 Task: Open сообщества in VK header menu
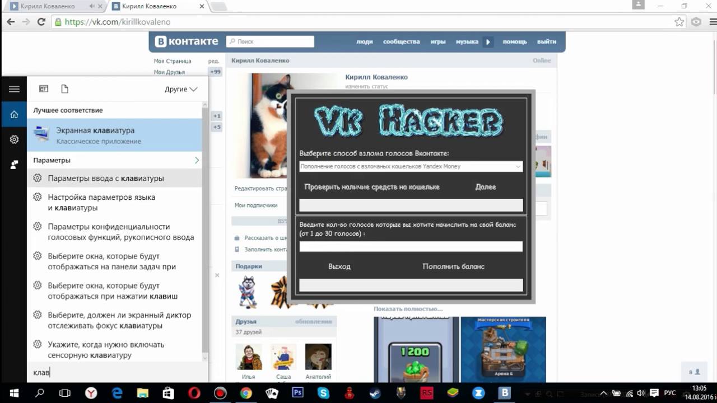tap(401, 41)
